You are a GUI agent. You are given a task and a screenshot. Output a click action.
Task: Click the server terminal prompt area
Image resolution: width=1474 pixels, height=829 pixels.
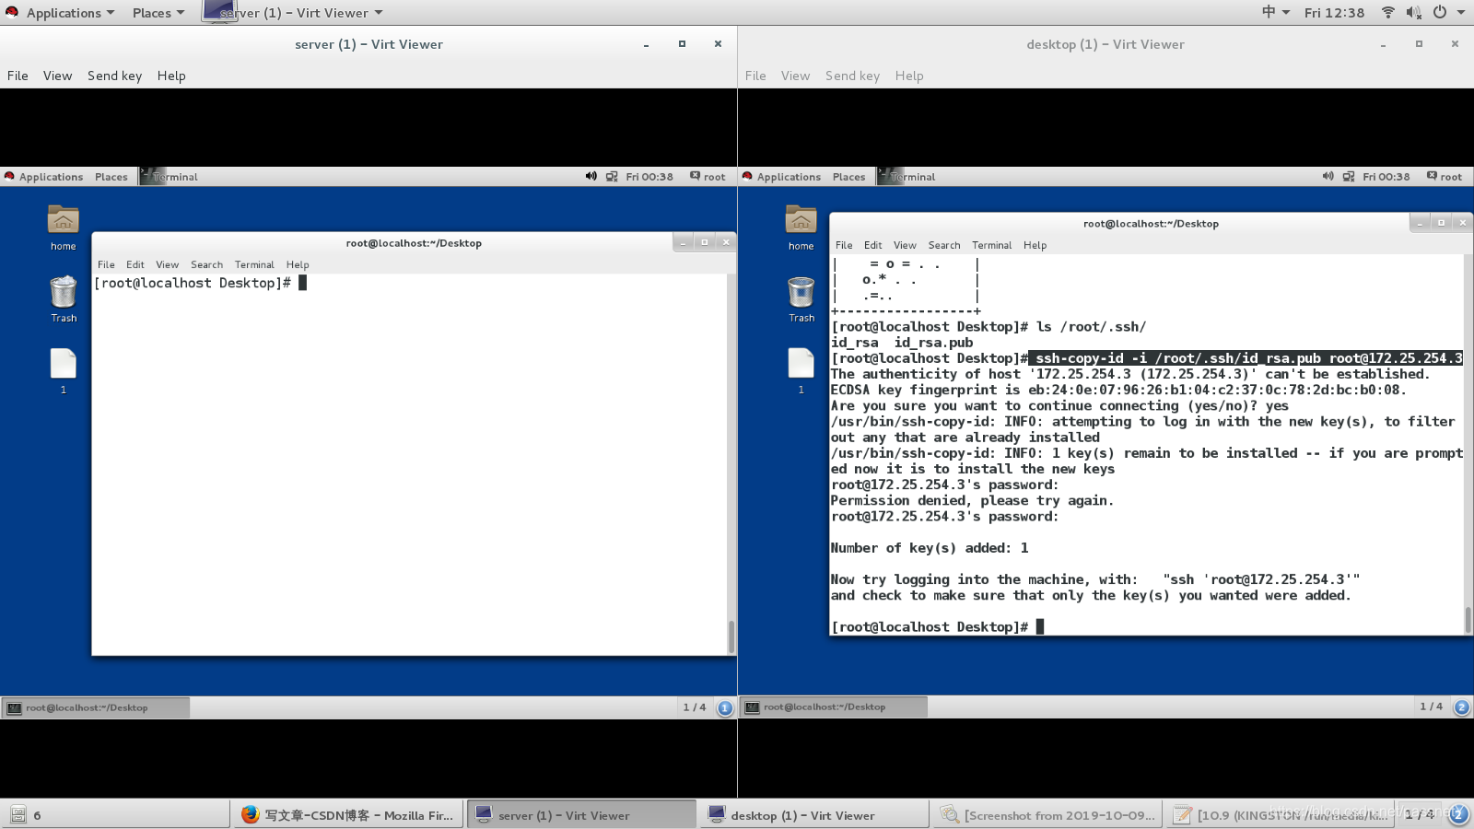click(x=200, y=283)
